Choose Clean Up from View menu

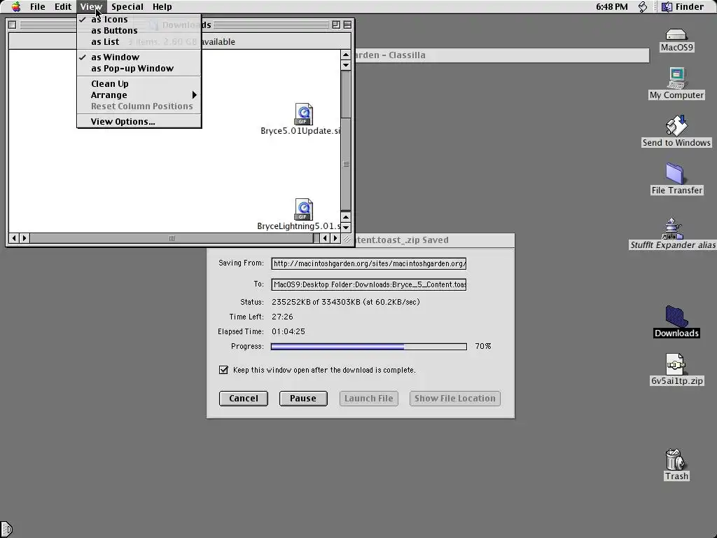pyautogui.click(x=139, y=84)
